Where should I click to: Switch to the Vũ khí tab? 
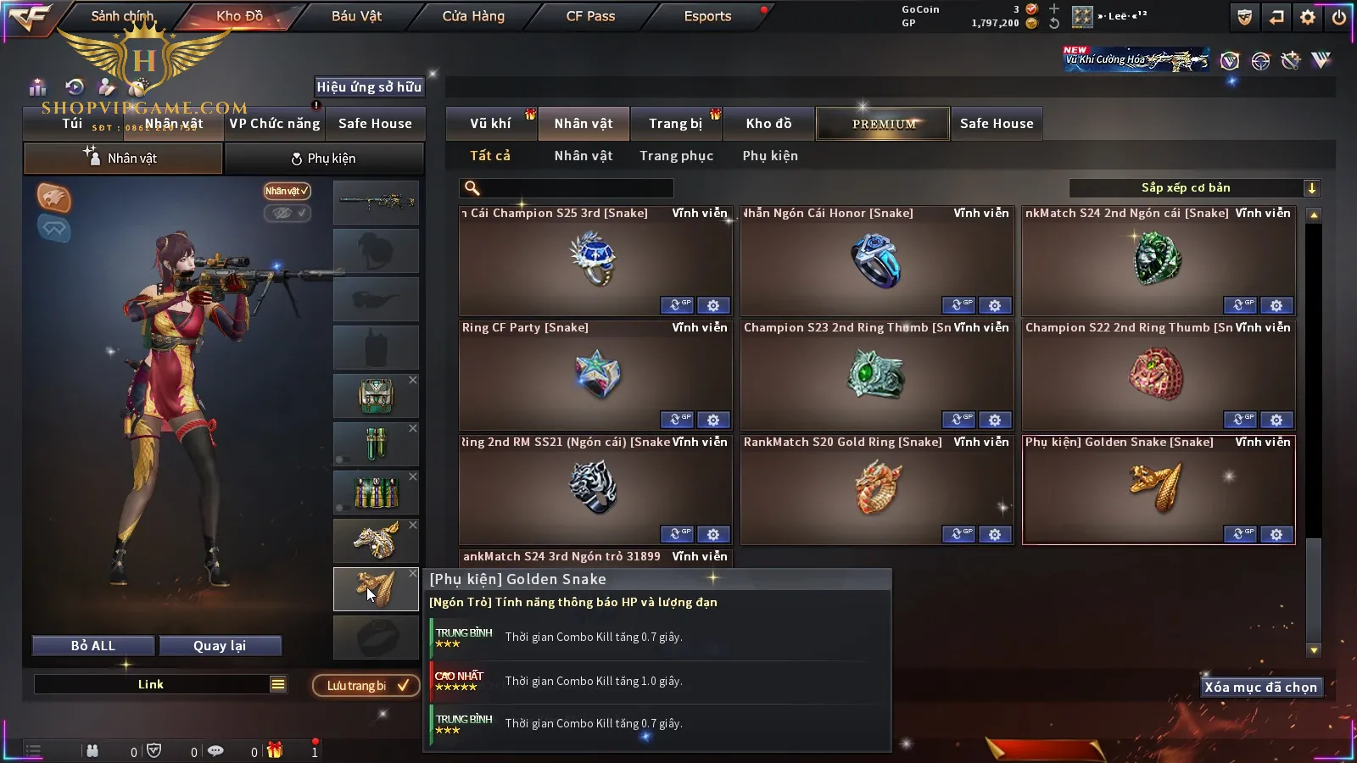(x=491, y=124)
